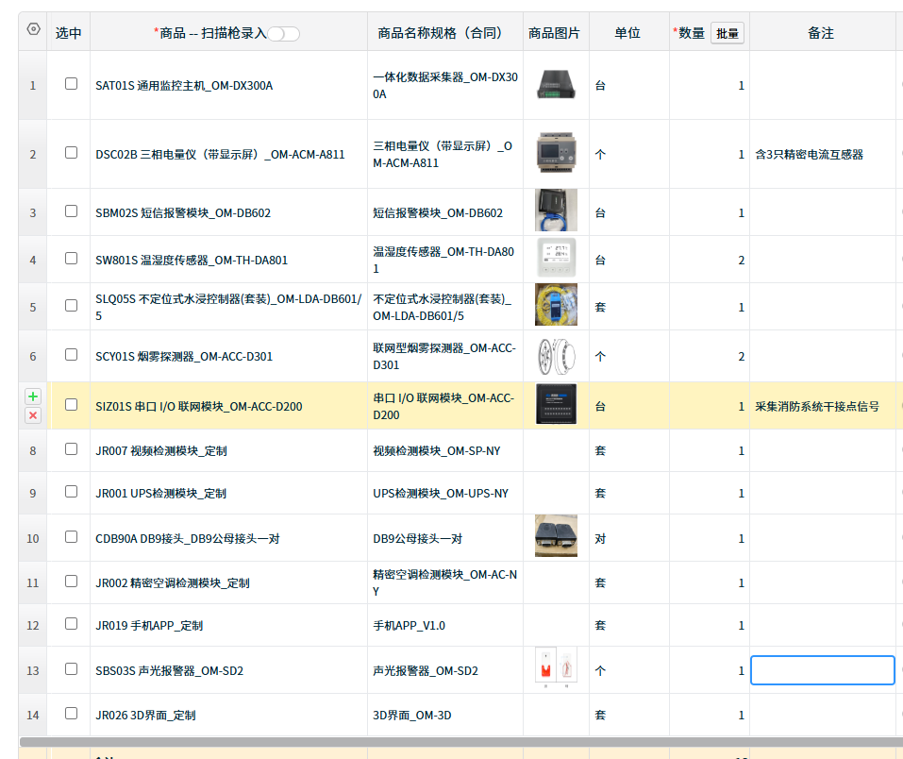Image resolution: width=903 pixels, height=759 pixels.
Task: Check the box for SAT01S 通用监控主机 row
Action: (x=71, y=84)
